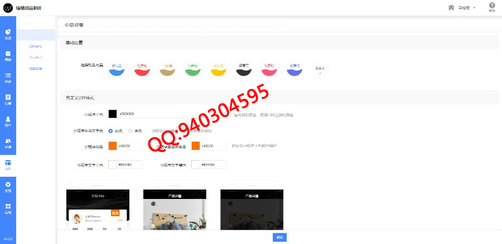Open the orders sidebar icon
Image resolution: width=502 pixels, height=244 pixels.
pos(8,98)
